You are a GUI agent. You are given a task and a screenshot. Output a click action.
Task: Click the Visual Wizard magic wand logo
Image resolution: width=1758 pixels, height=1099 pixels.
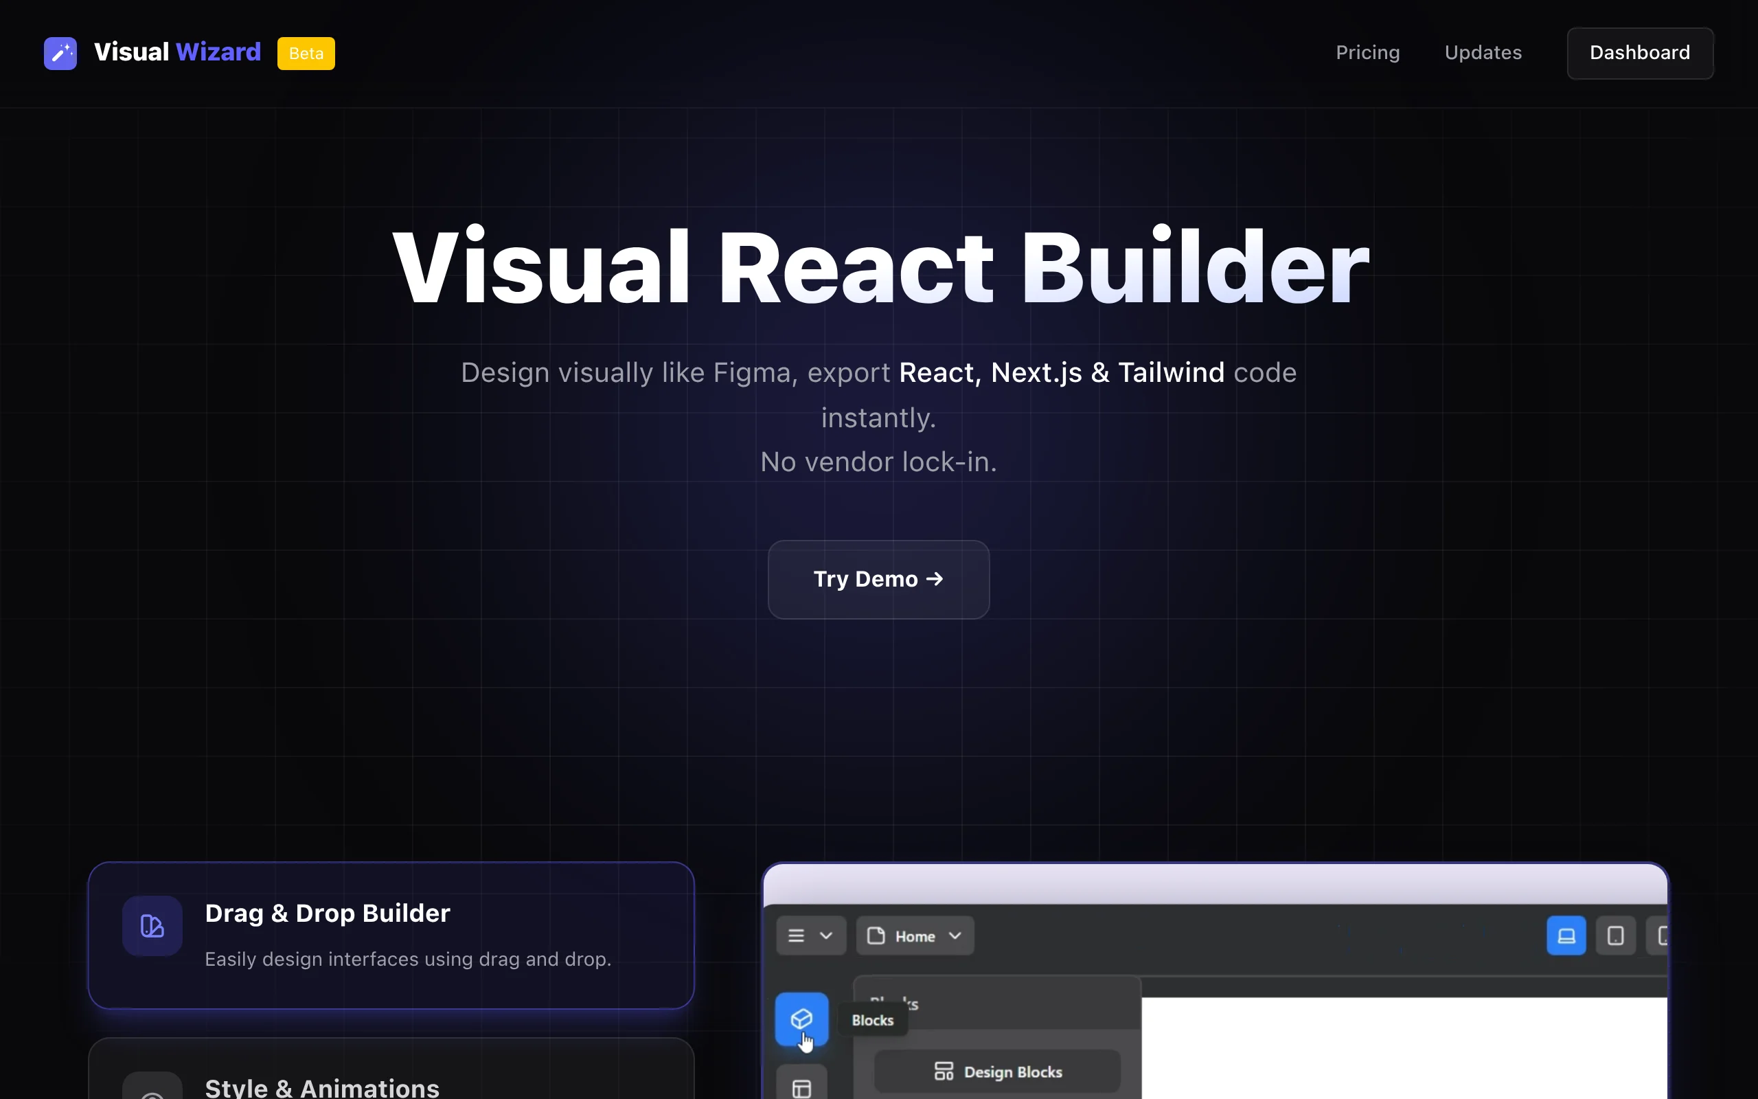point(60,53)
